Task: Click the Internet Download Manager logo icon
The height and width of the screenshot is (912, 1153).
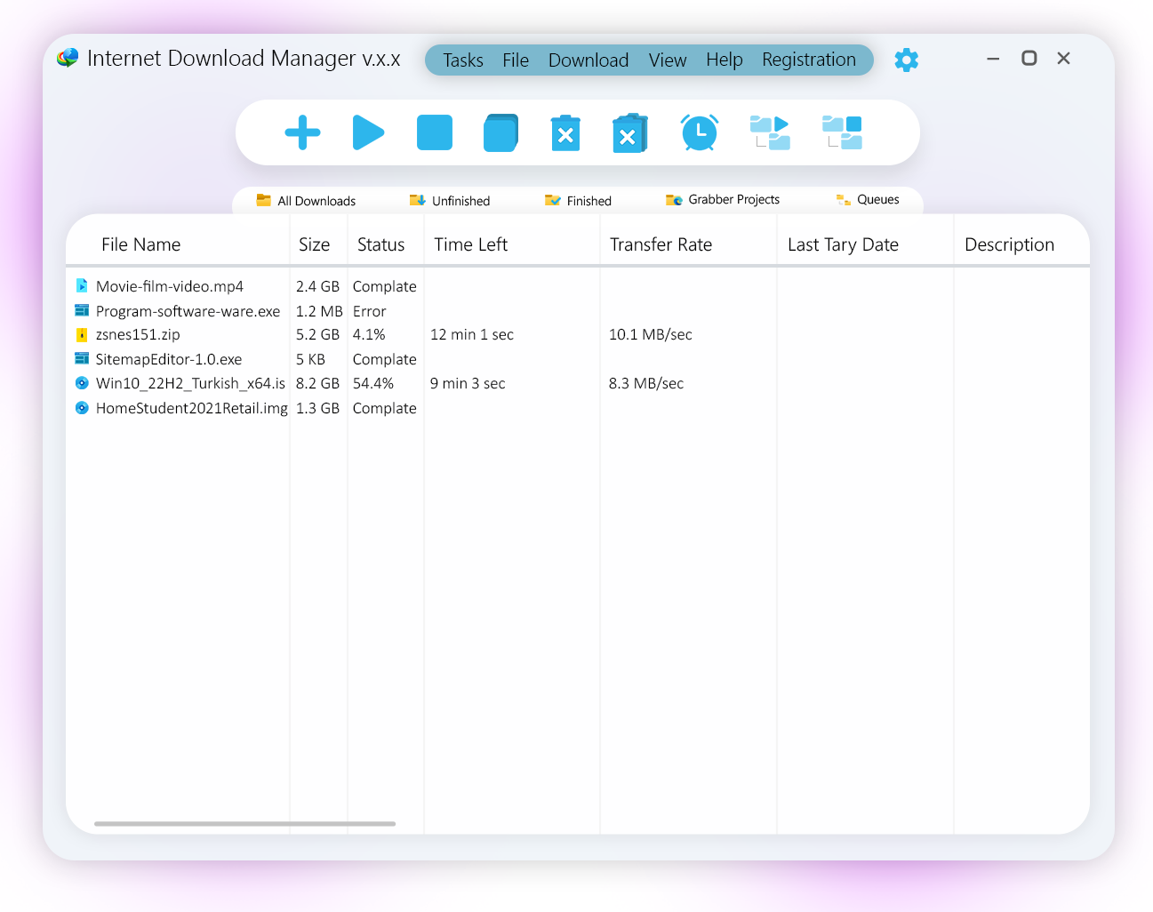Action: tap(68, 59)
